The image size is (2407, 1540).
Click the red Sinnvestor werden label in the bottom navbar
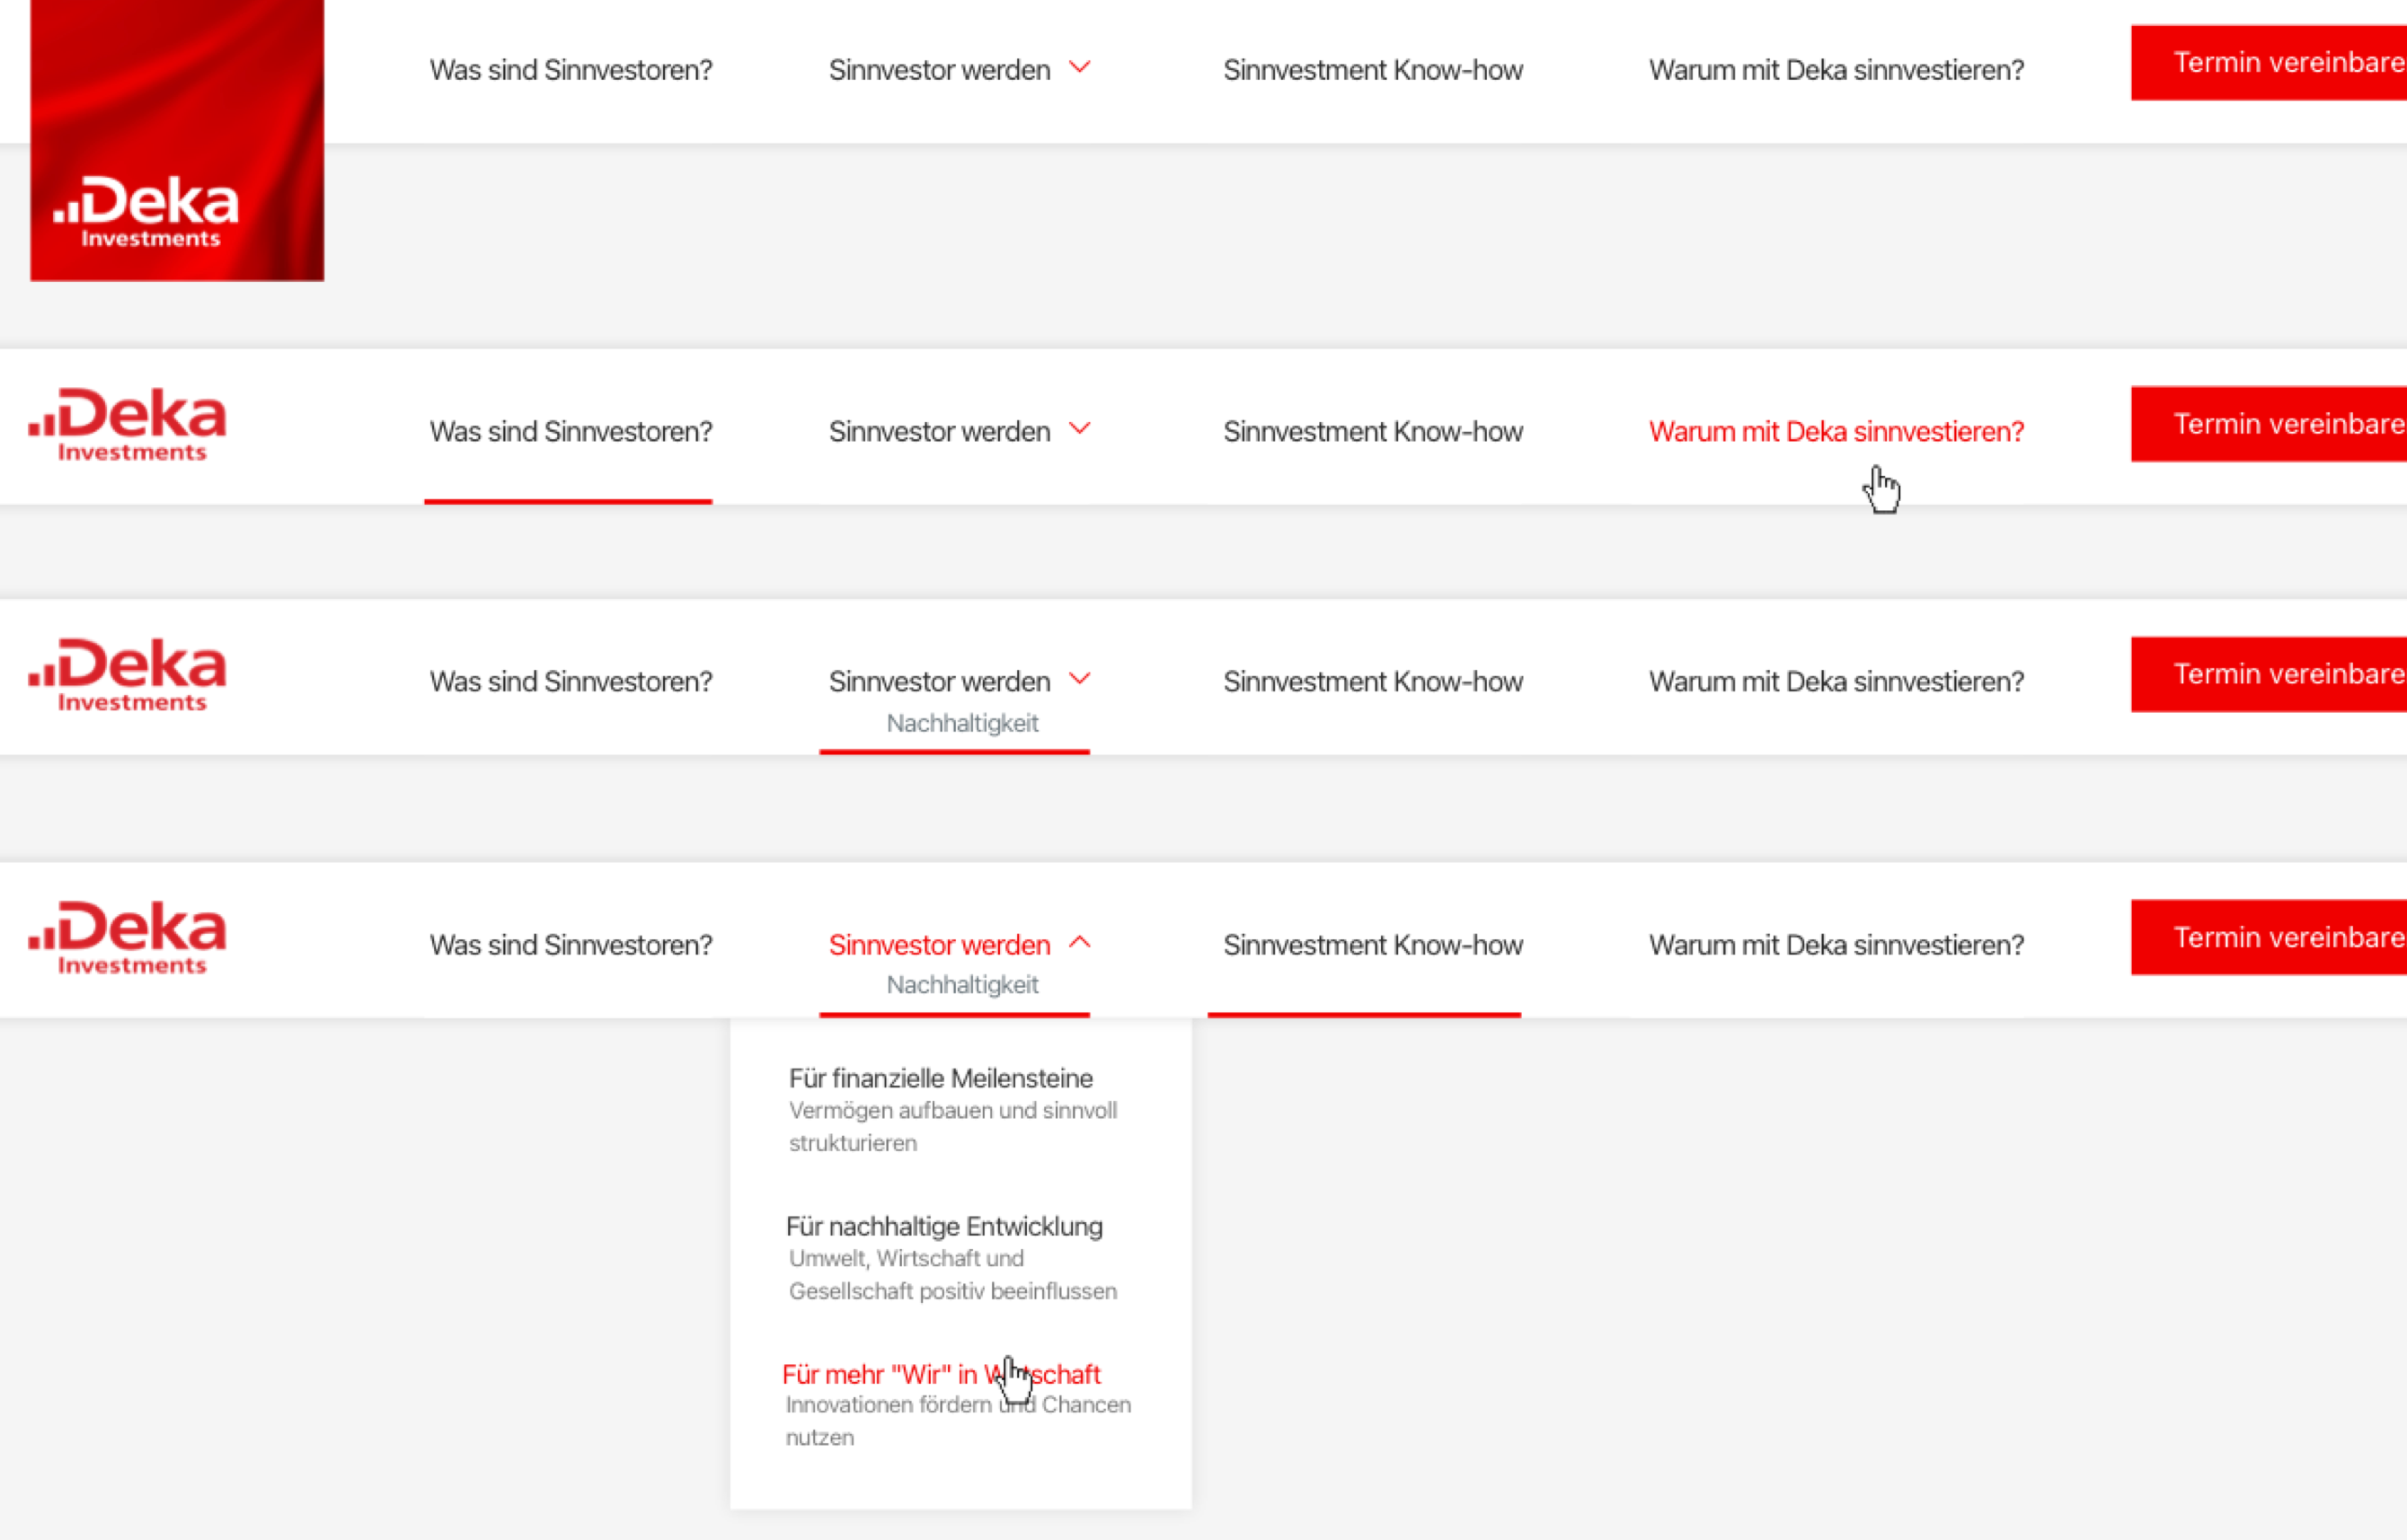[x=938, y=945]
